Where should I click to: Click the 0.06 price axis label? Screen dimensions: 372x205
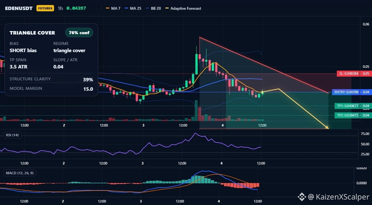366,24
